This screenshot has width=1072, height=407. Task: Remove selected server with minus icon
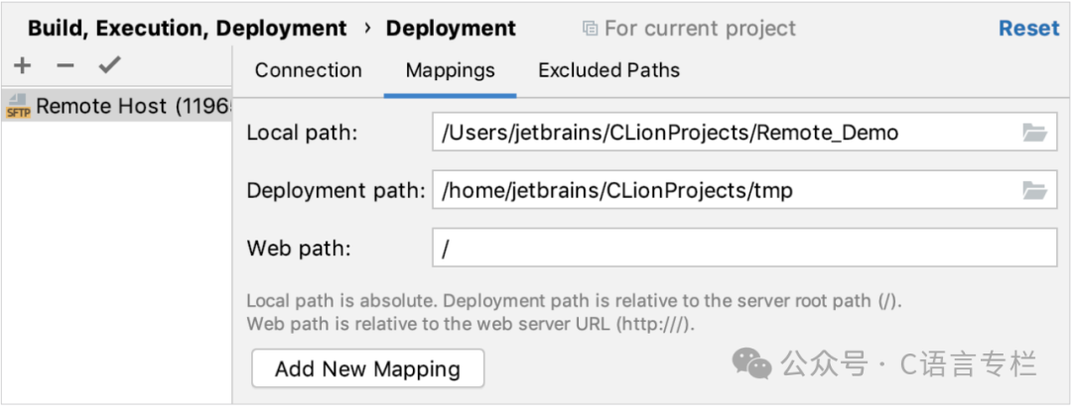coord(65,65)
